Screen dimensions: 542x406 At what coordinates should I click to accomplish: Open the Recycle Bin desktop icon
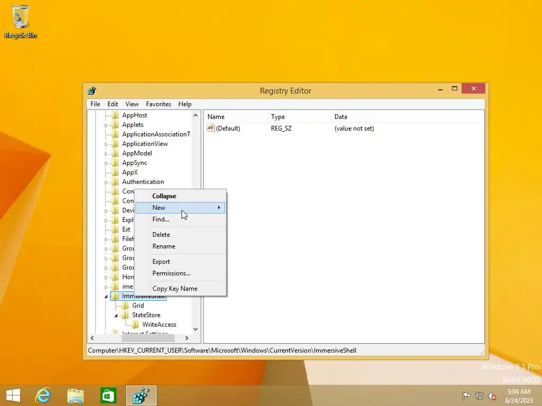[21, 21]
